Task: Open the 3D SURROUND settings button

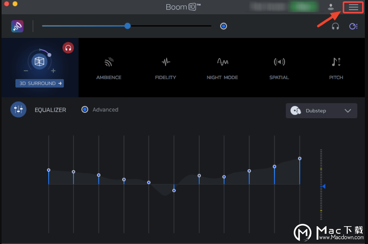Action: point(40,83)
